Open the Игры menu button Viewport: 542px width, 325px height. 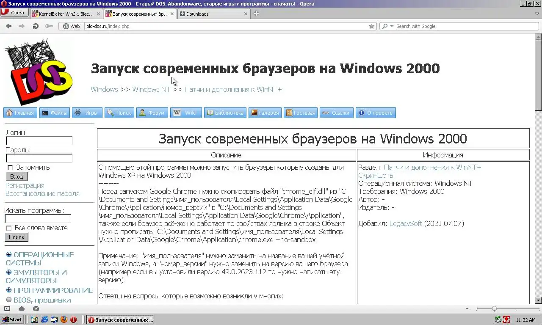pyautogui.click(x=87, y=113)
